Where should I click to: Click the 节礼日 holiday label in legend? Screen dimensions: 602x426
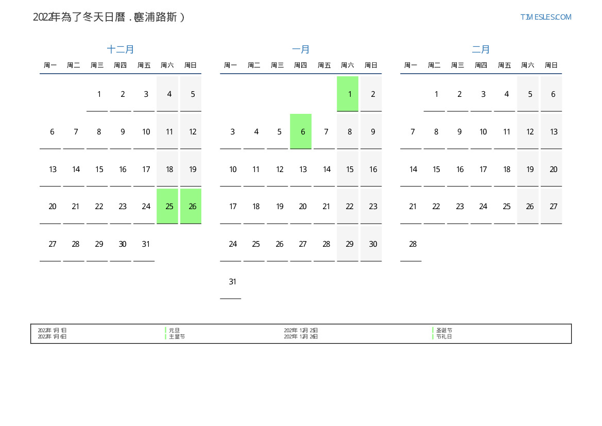pyautogui.click(x=444, y=336)
